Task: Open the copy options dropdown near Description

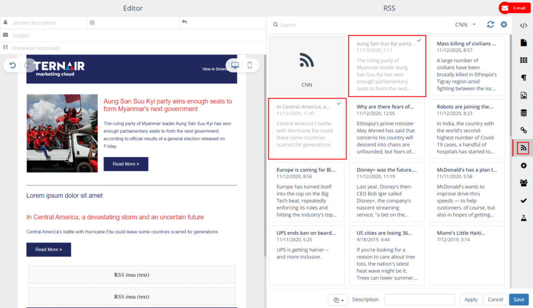Action: (338, 300)
